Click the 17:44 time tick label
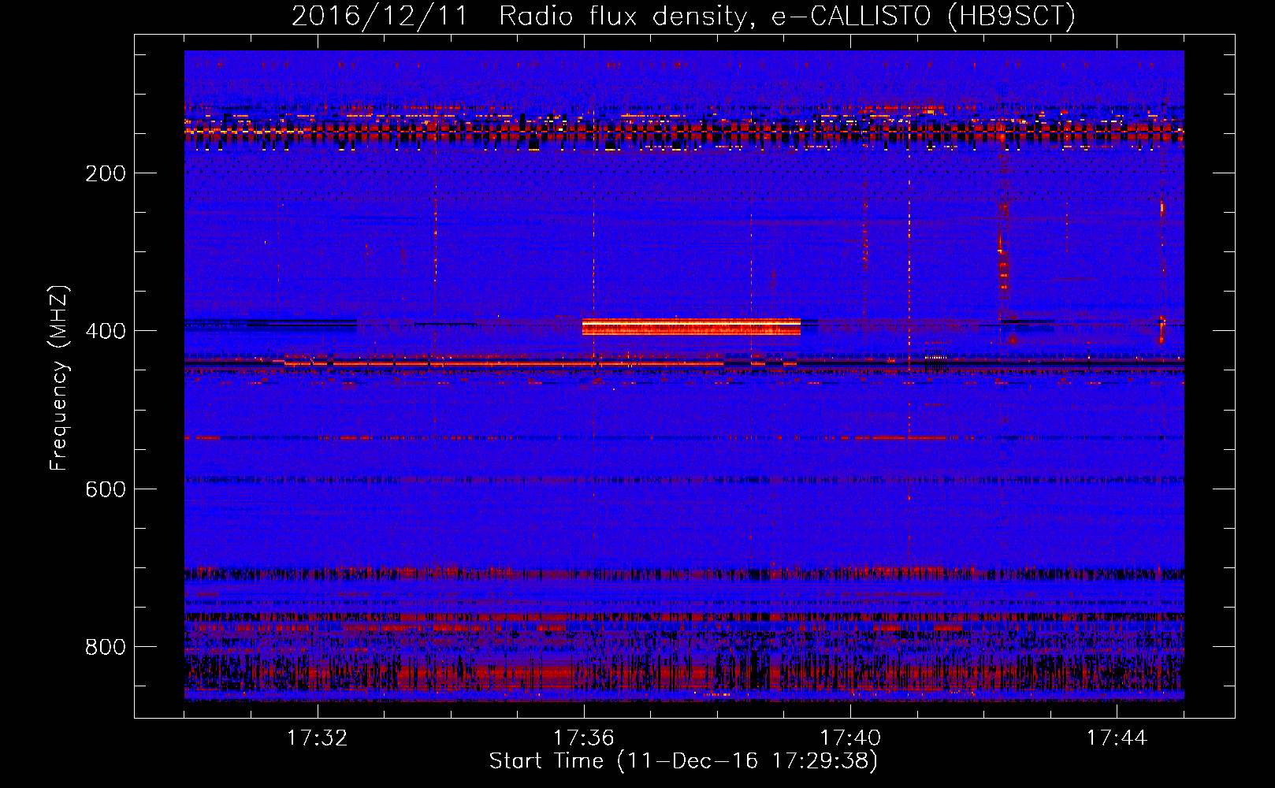 [x=1117, y=738]
